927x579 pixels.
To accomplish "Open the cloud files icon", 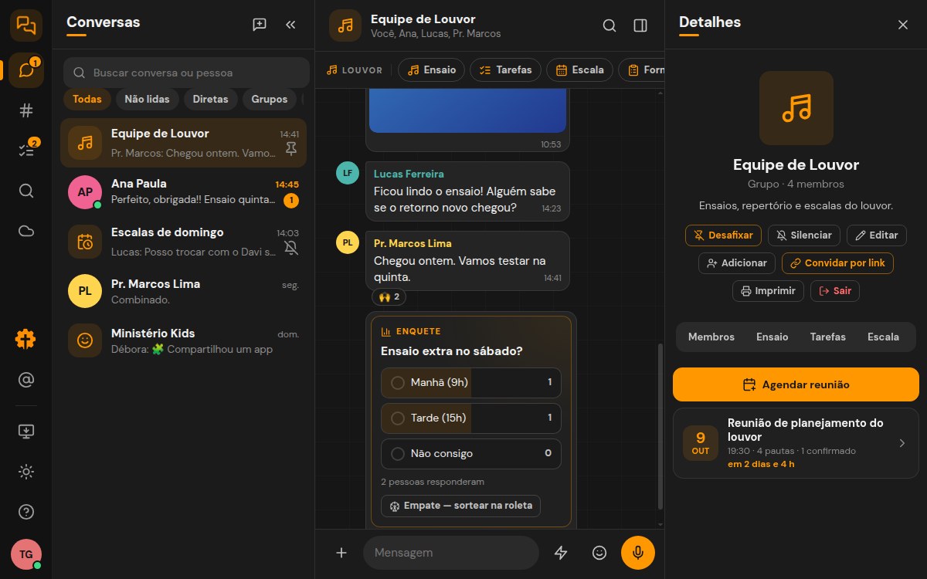I will [26, 231].
